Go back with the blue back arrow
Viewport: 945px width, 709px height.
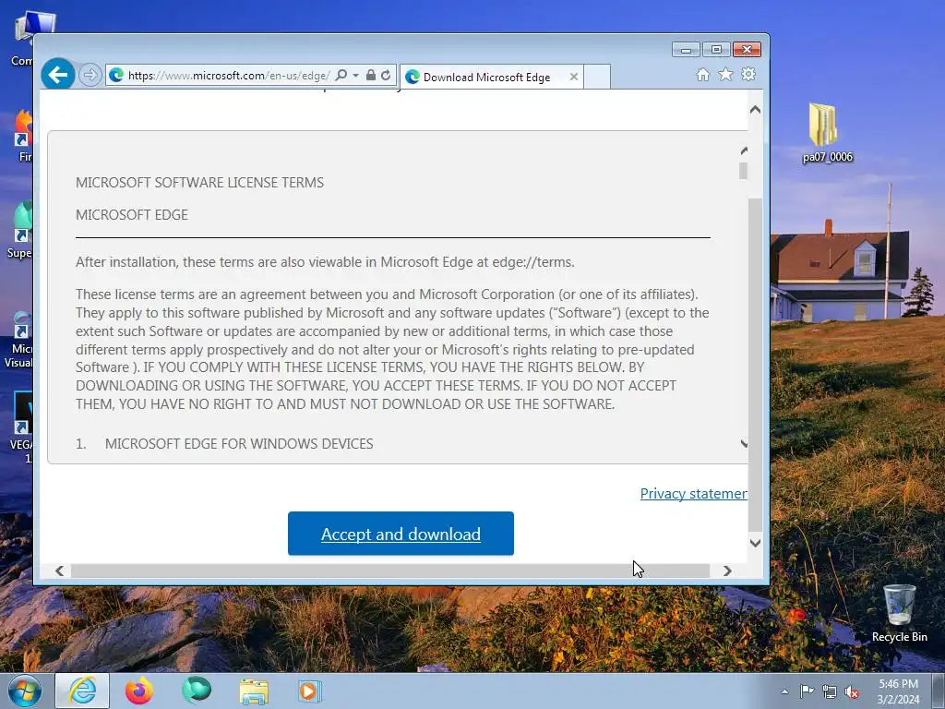pyautogui.click(x=58, y=75)
